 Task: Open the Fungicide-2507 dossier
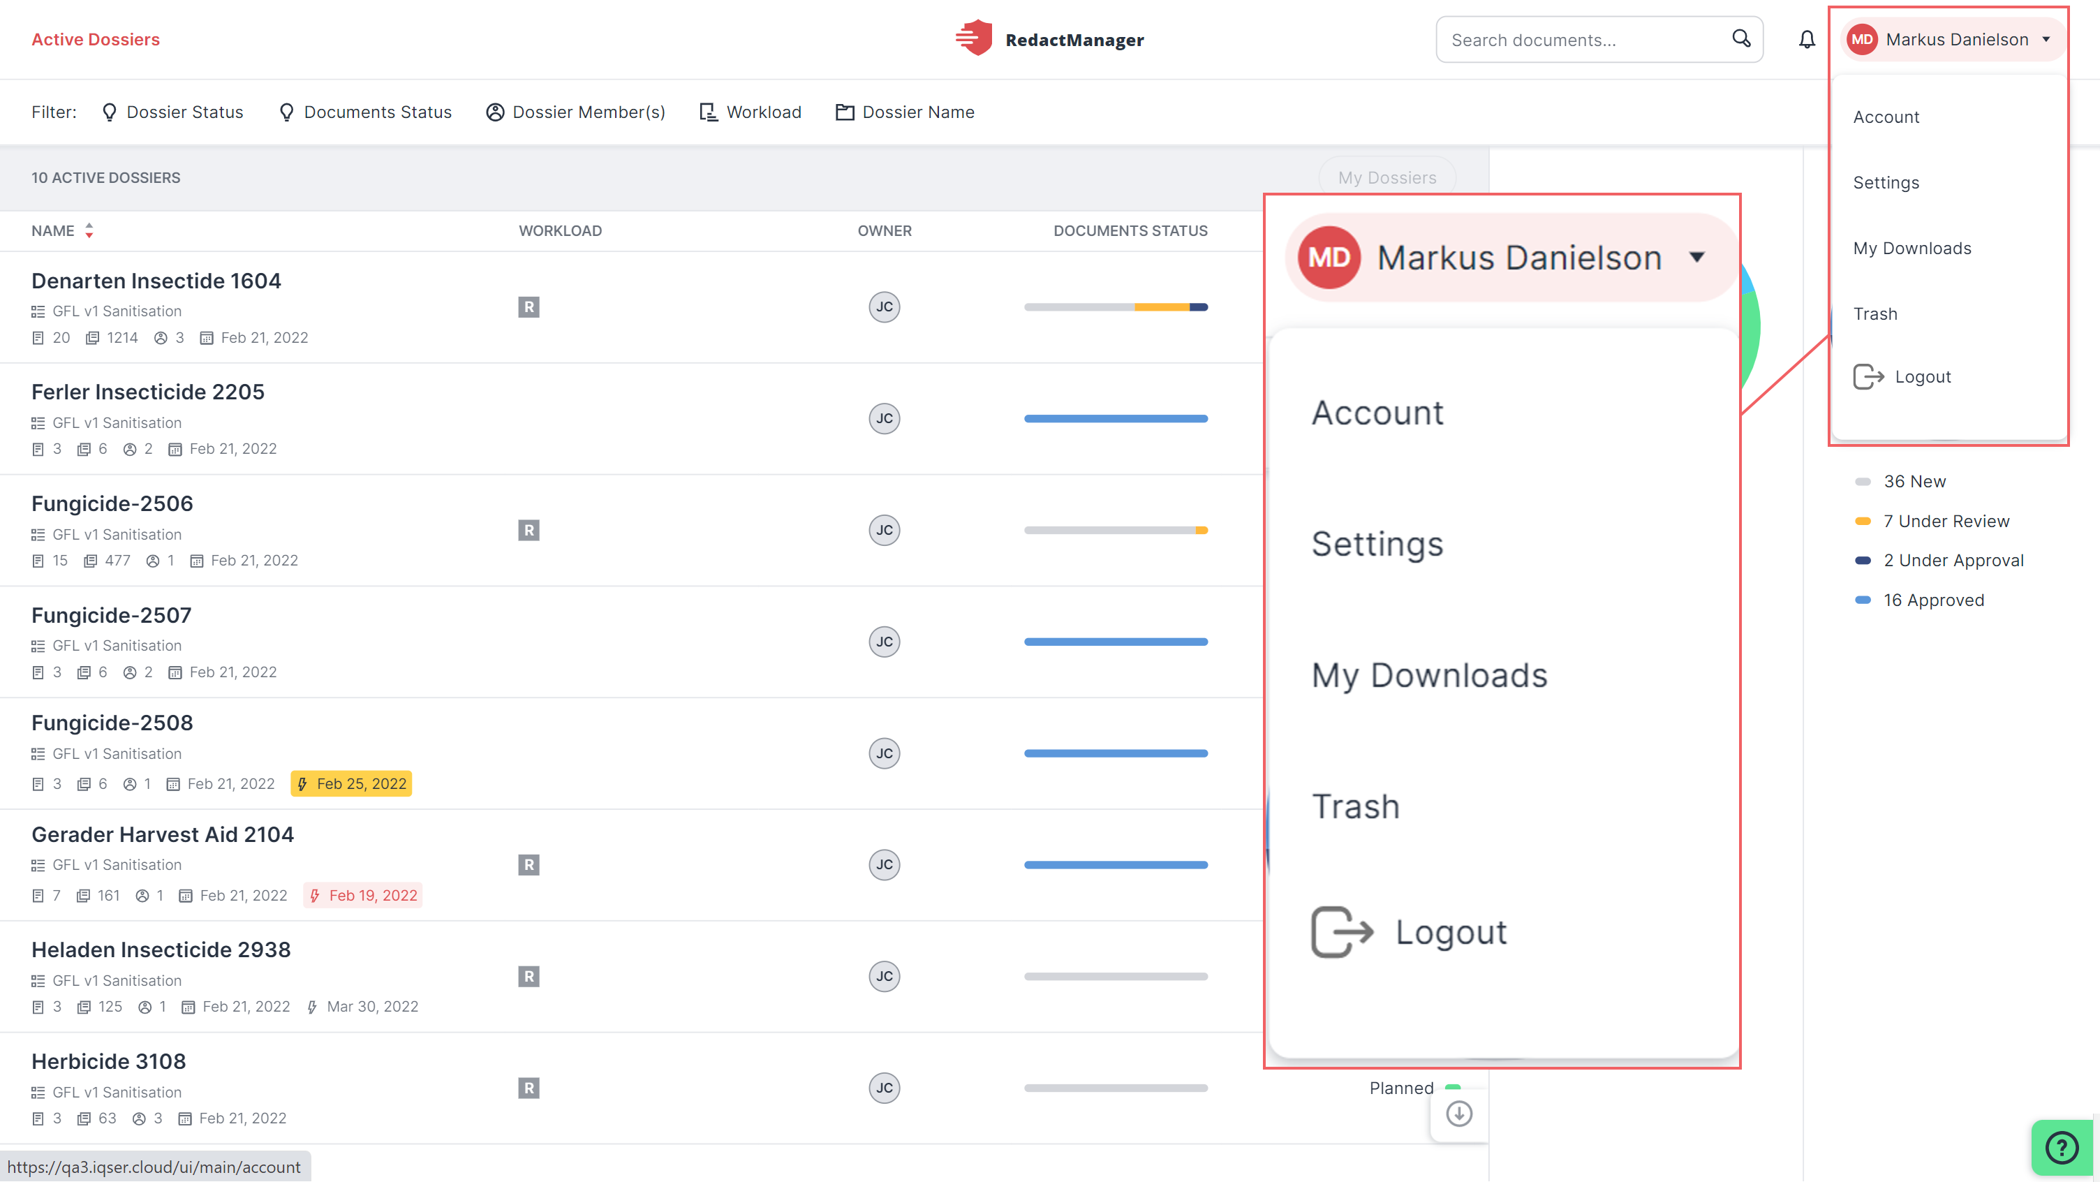coord(112,616)
